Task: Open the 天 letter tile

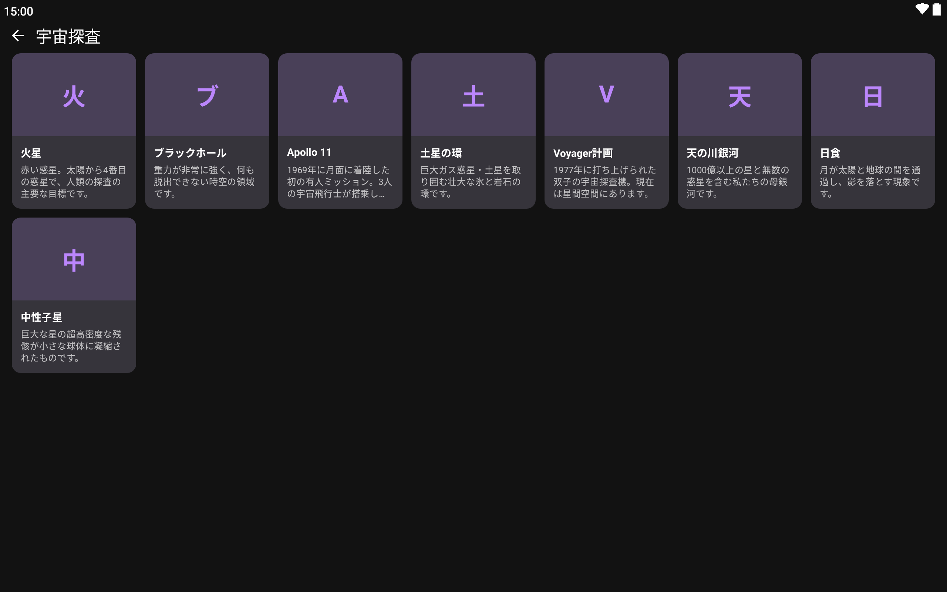Action: [x=739, y=95]
